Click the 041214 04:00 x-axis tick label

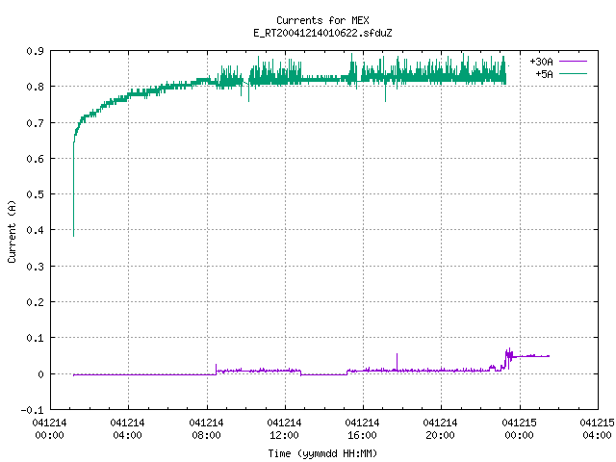pyautogui.click(x=127, y=429)
